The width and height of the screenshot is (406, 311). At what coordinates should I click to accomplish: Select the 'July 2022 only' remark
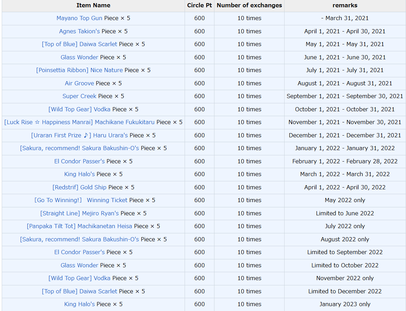pos(345,226)
